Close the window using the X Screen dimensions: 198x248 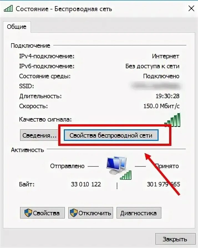pyautogui.click(x=191, y=9)
